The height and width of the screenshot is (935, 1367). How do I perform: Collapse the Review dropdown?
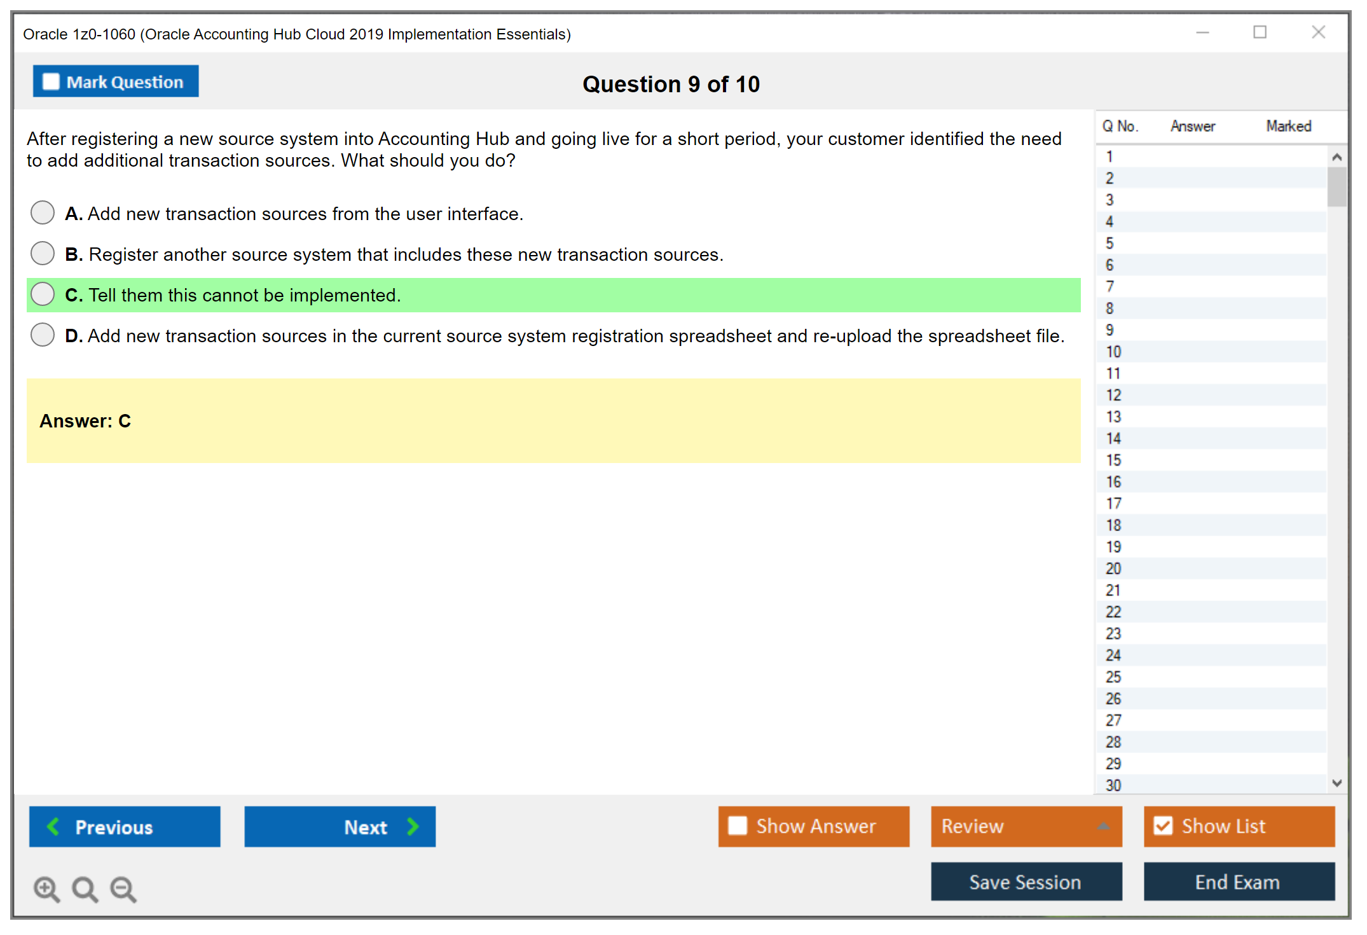(x=1104, y=826)
